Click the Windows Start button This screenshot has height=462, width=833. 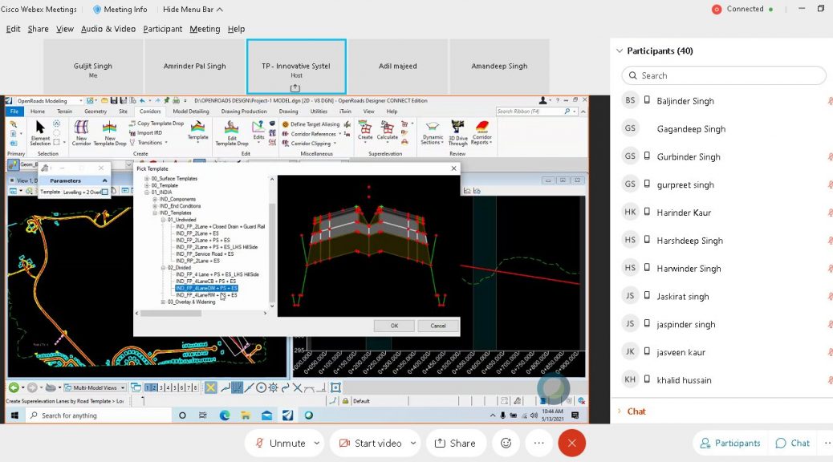pyautogui.click(x=14, y=415)
